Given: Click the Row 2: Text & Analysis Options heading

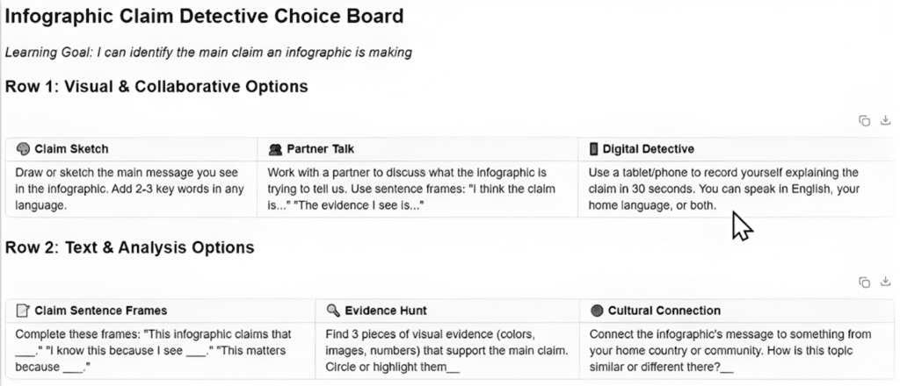Looking at the screenshot, I should tap(130, 247).
